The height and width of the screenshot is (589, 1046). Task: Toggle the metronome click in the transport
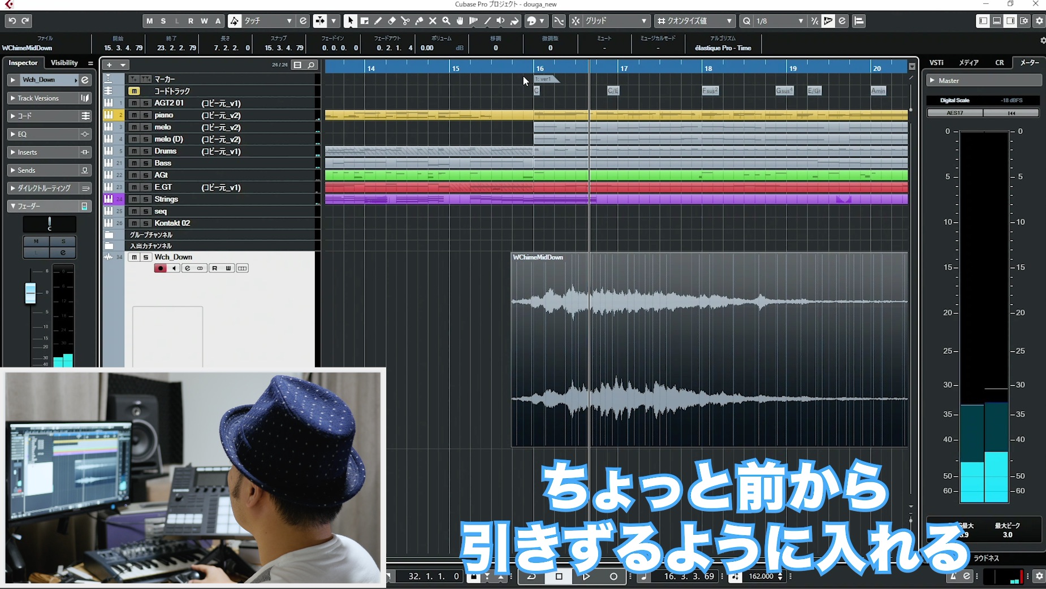(x=953, y=577)
